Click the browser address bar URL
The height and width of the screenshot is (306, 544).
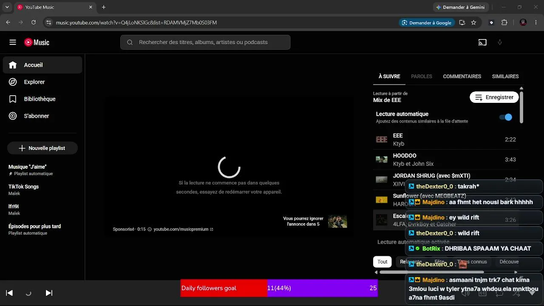tap(136, 23)
